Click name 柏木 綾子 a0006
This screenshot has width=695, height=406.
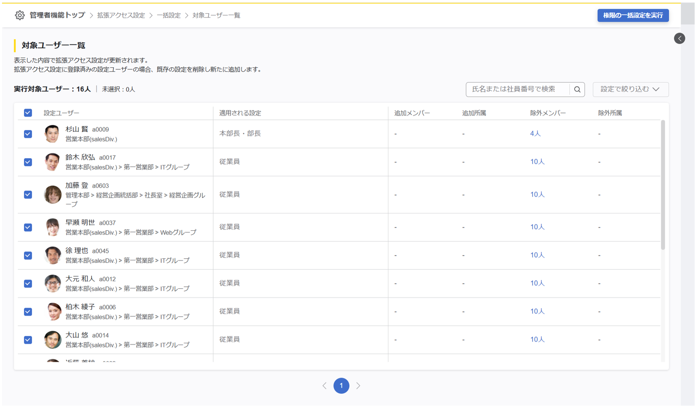pyautogui.click(x=91, y=307)
